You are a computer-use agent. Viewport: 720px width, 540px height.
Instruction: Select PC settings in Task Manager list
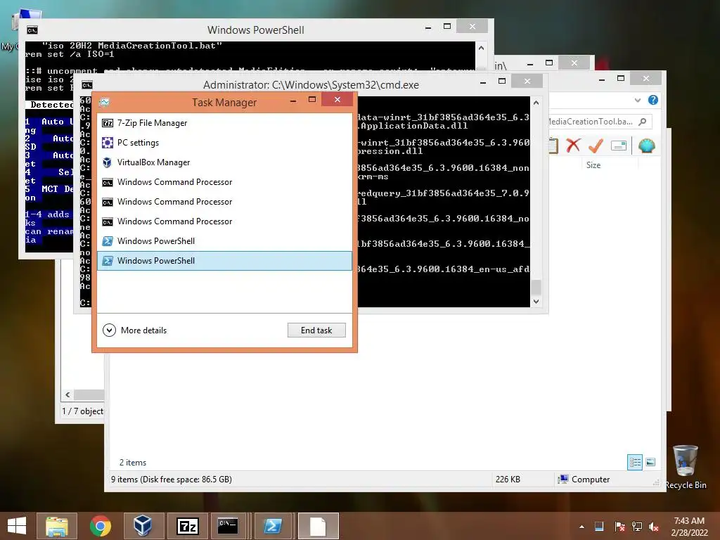[224, 143]
